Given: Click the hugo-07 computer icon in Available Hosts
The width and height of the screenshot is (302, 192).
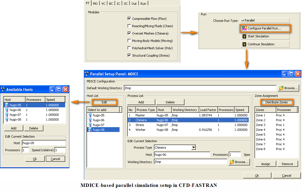Looking at the screenshot, I should click(7, 115).
